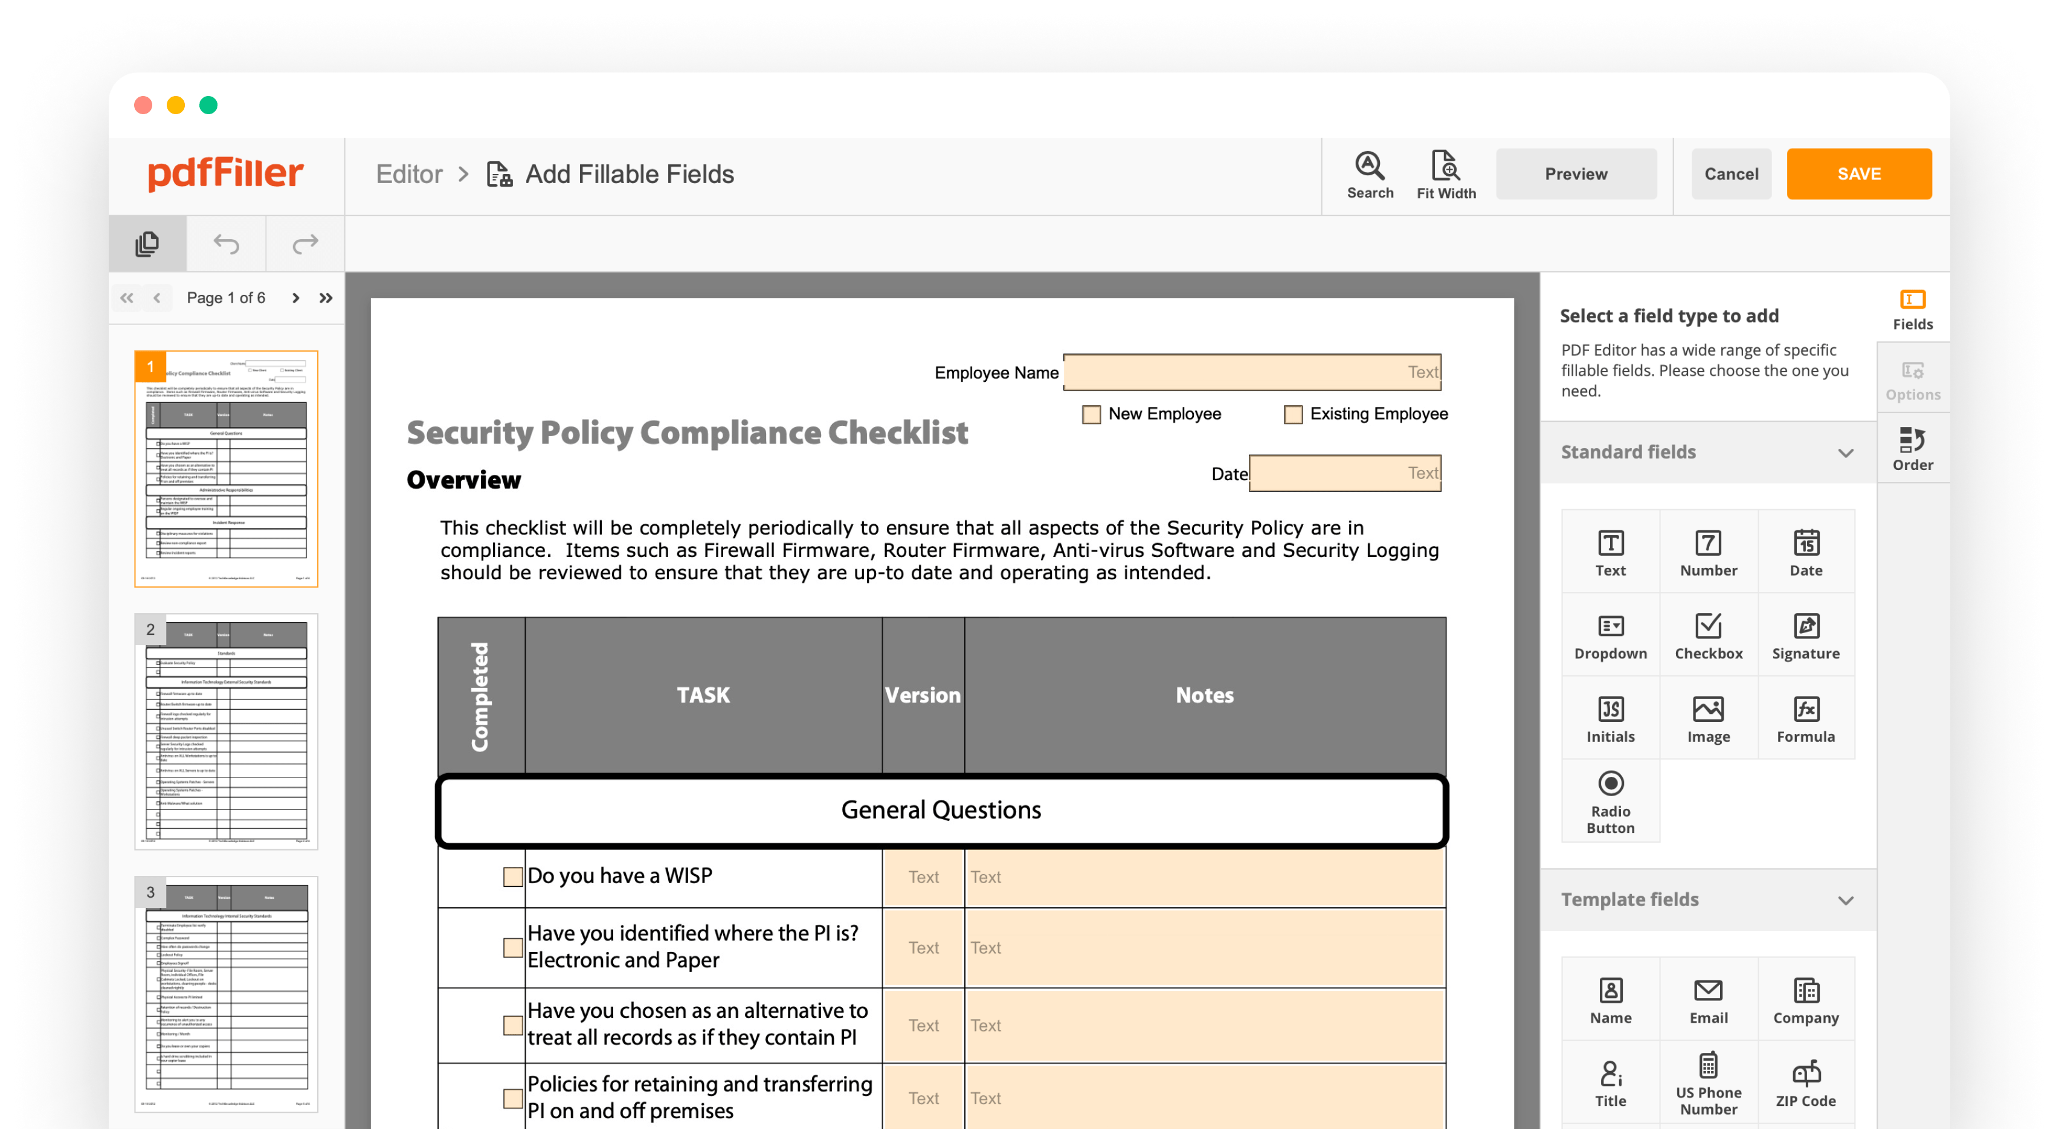Add a US Phone Number template field
Image resolution: width=2059 pixels, height=1129 pixels.
coord(1708,1080)
